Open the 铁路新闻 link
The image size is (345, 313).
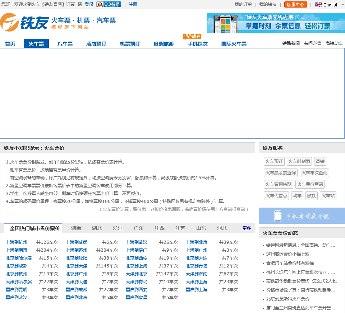[x=291, y=43]
